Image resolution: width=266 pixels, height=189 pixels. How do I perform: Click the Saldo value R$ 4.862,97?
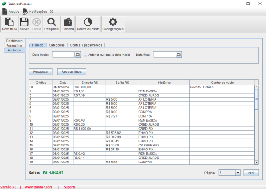pos(53,173)
